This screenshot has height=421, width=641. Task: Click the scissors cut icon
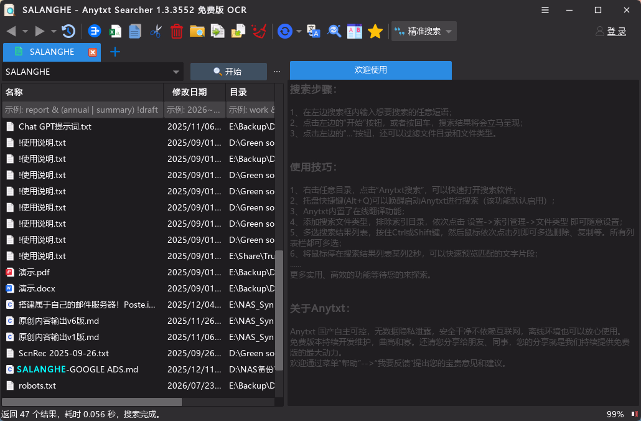click(x=156, y=31)
